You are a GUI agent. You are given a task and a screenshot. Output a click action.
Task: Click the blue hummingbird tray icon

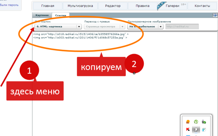(x=204, y=130)
